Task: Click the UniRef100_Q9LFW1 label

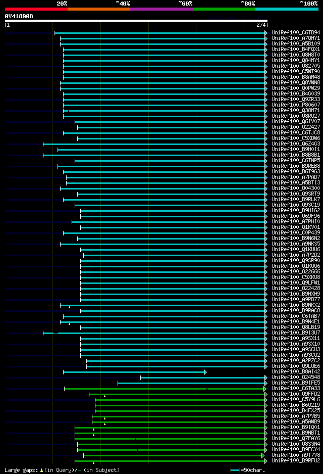Action: [x=296, y=282]
